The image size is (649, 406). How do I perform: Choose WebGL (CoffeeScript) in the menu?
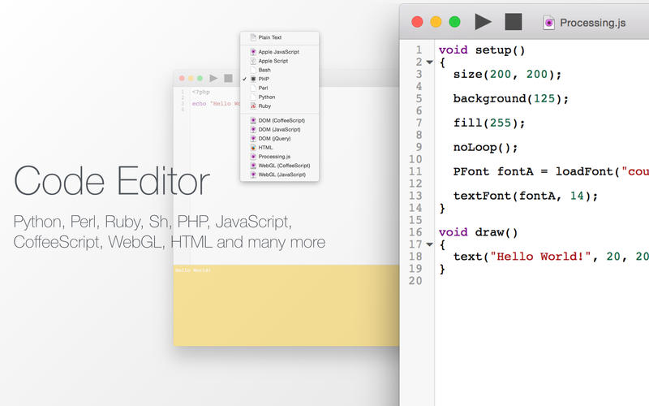click(x=279, y=166)
